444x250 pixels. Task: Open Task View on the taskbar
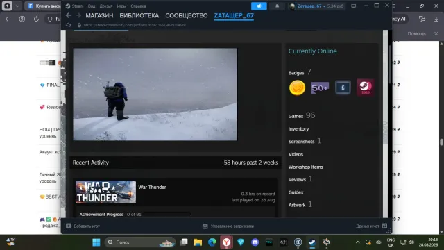[x=184, y=242]
